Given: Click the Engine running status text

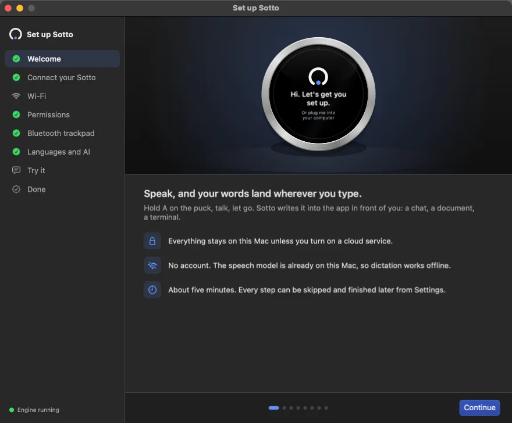Looking at the screenshot, I should [38, 410].
